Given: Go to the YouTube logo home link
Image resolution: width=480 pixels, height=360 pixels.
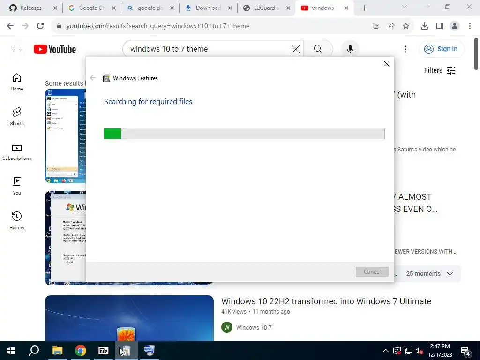Looking at the screenshot, I should coord(55,49).
